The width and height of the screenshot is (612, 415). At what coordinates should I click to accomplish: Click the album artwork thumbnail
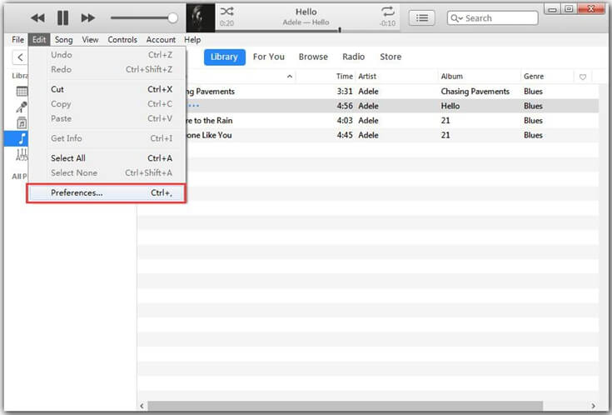coord(201,17)
